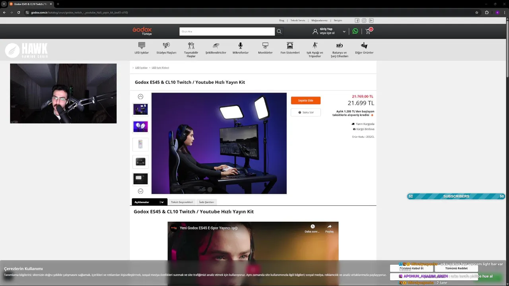Switch to Taksit Seçenekleri tab
509x286 pixels.
(182, 202)
